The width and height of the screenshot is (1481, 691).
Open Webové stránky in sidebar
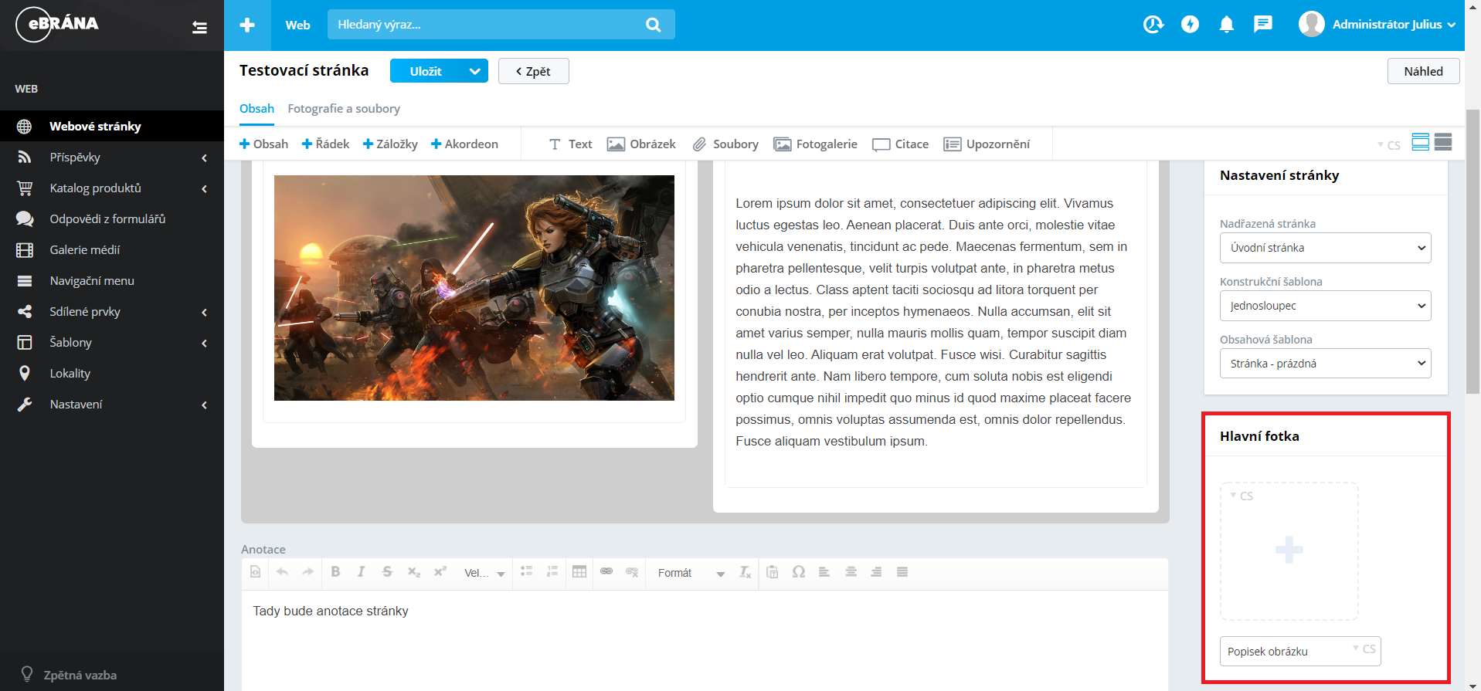point(112,126)
